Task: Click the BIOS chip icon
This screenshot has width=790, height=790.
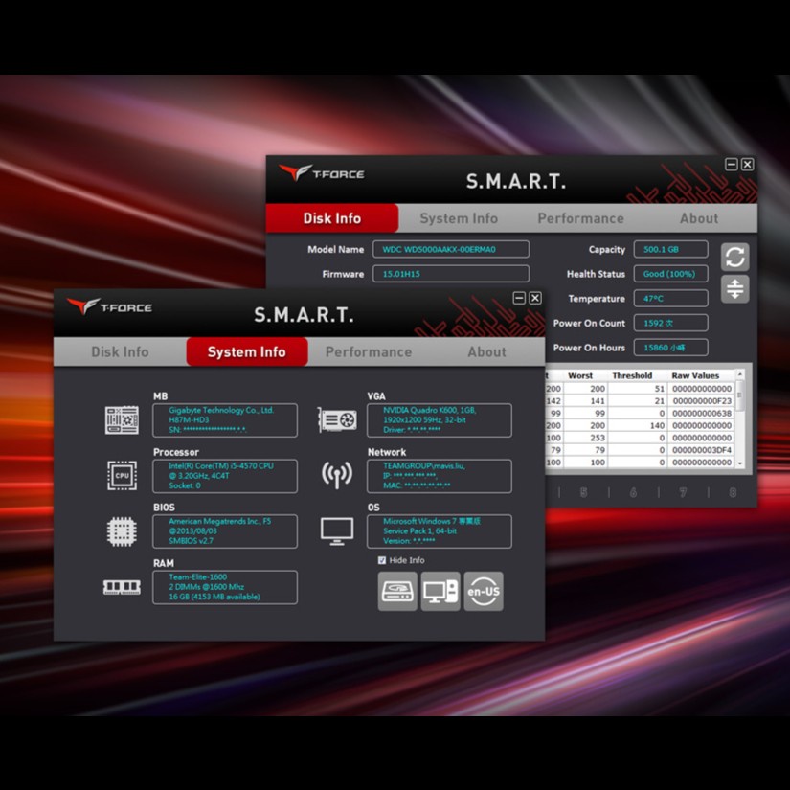Action: [x=122, y=531]
